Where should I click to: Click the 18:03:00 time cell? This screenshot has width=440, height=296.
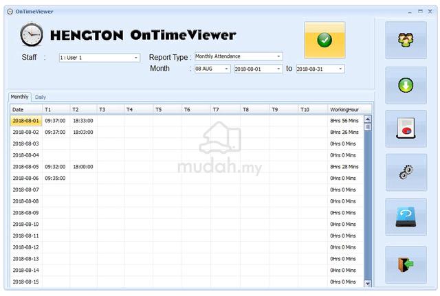83,133
